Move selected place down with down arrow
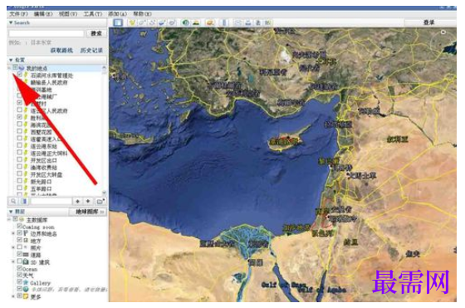The height and width of the screenshot is (308, 465). tap(88, 201)
